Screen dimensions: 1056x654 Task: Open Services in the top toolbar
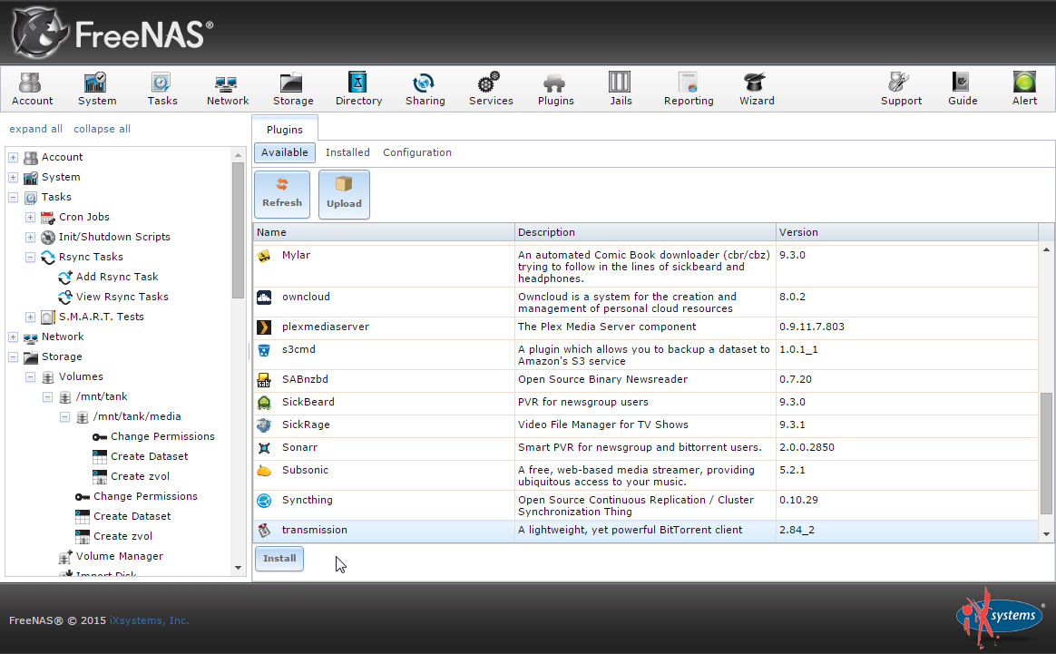coord(490,89)
